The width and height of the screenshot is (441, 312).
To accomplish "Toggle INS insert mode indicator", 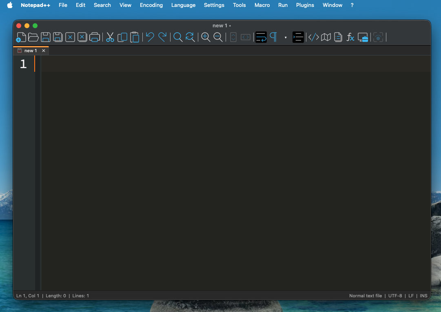I will 423,296.
